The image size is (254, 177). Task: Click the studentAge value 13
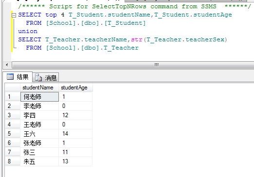pyautogui.click(x=75, y=161)
